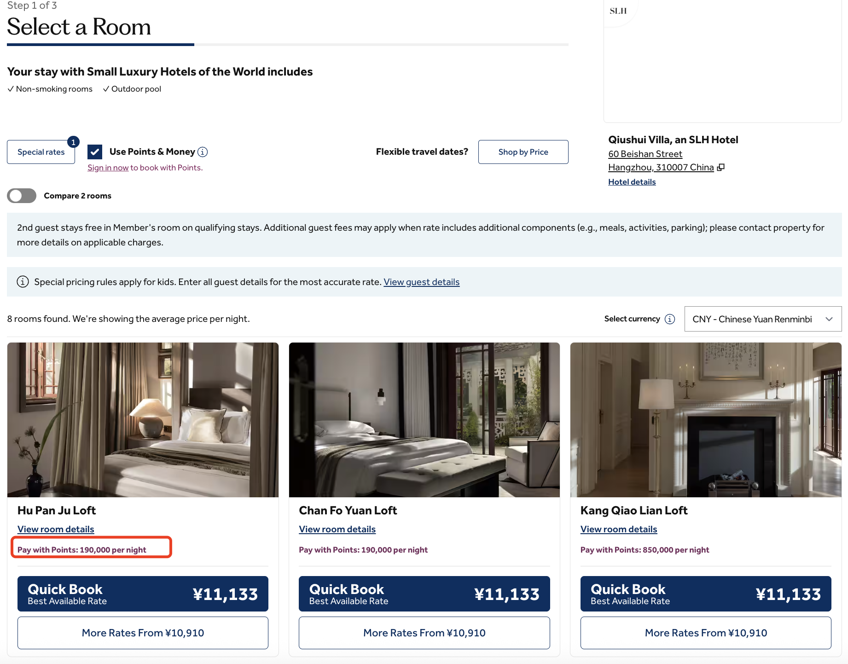Open the Kang Qiao Lian Loft room photo
The width and height of the screenshot is (848, 664).
pyautogui.click(x=706, y=420)
